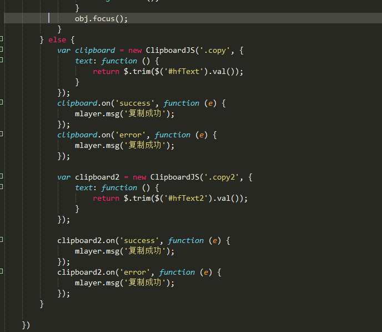Click the '#hfText2' selector string
The height and width of the screenshot is (332, 382).
[188, 199]
